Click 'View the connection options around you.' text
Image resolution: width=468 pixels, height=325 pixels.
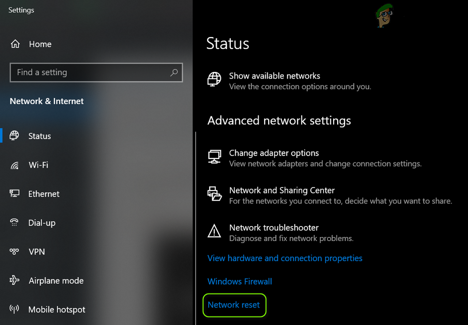tap(300, 86)
